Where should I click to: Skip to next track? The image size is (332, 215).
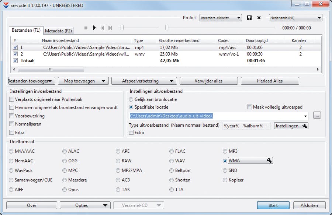(x=110, y=28)
